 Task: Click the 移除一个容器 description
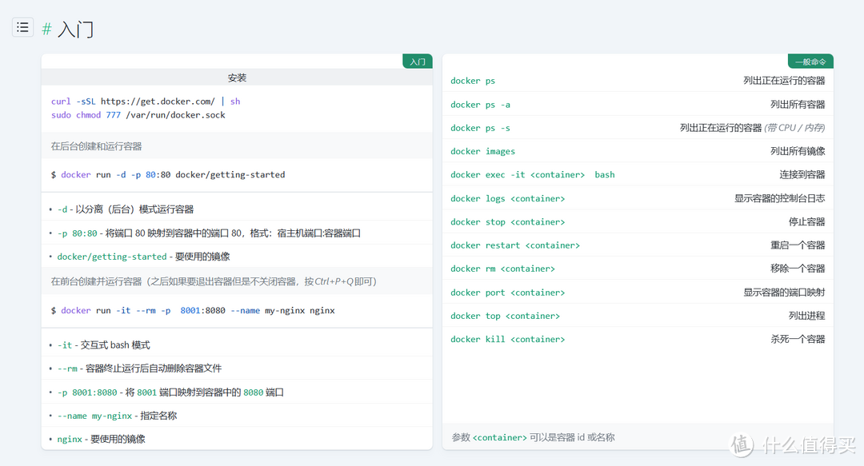pyautogui.click(x=798, y=269)
